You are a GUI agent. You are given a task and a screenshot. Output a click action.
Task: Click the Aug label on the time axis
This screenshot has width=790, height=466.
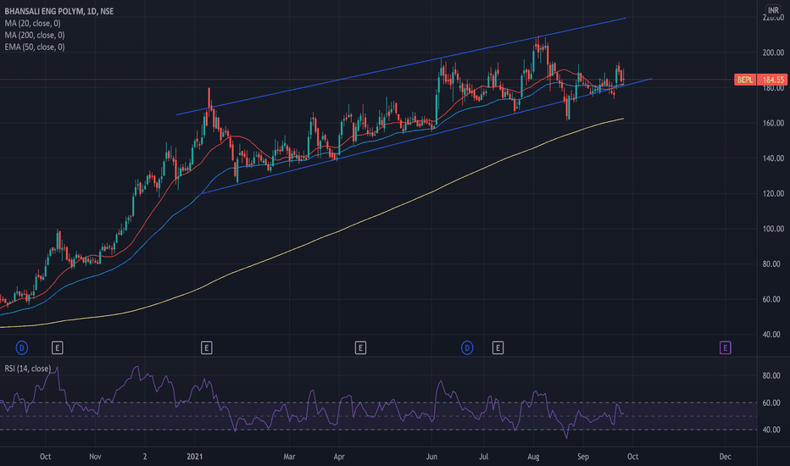pyautogui.click(x=533, y=457)
